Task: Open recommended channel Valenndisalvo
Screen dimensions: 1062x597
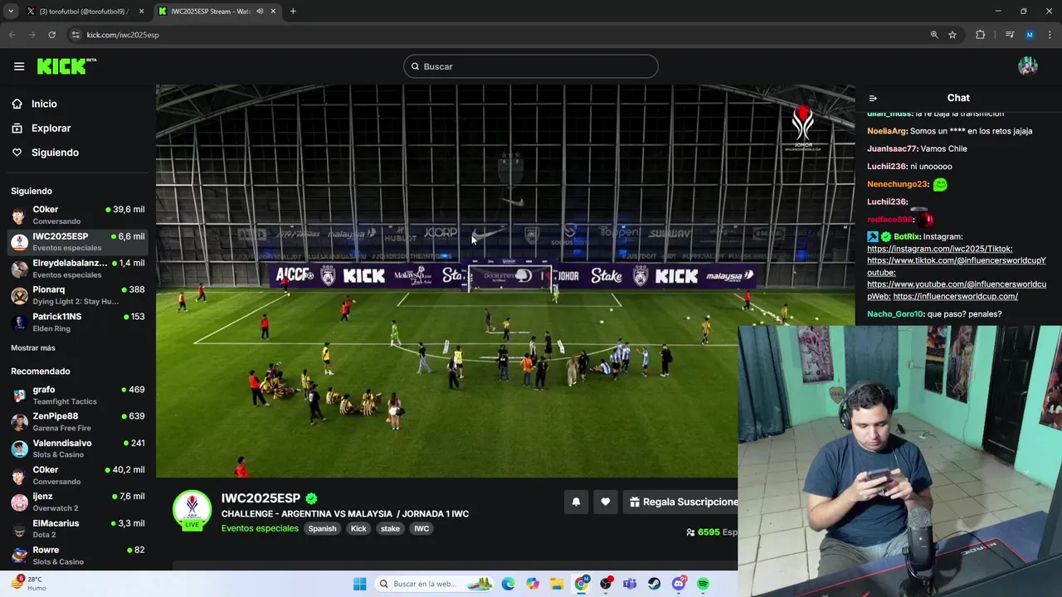Action: tap(78, 449)
